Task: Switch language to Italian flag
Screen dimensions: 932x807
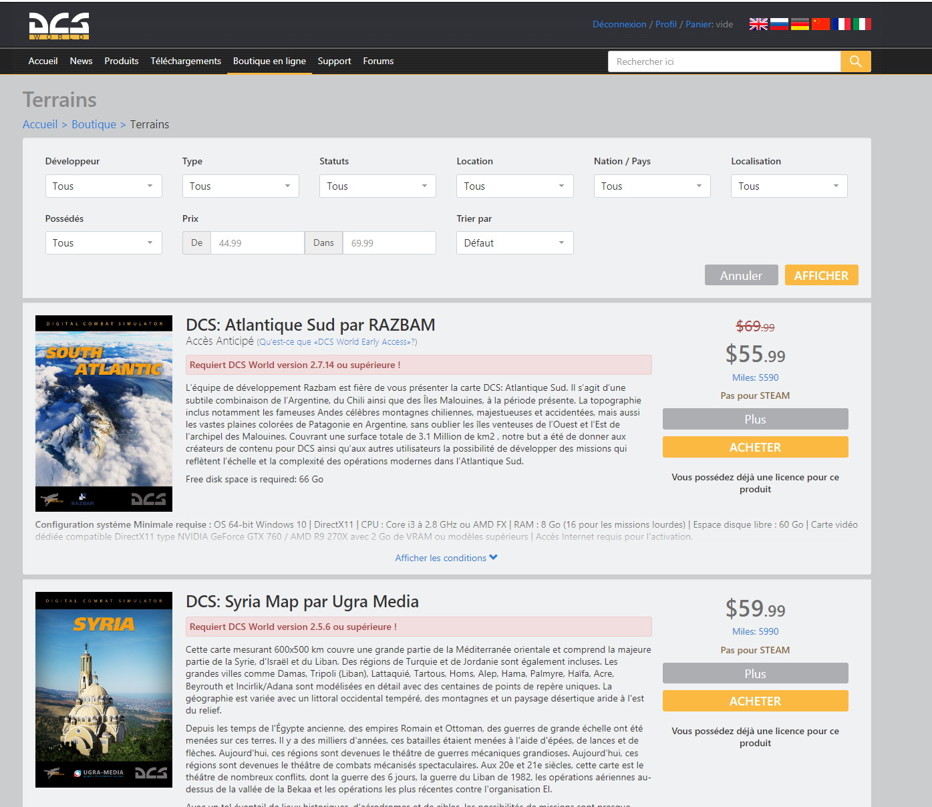Action: tap(862, 24)
